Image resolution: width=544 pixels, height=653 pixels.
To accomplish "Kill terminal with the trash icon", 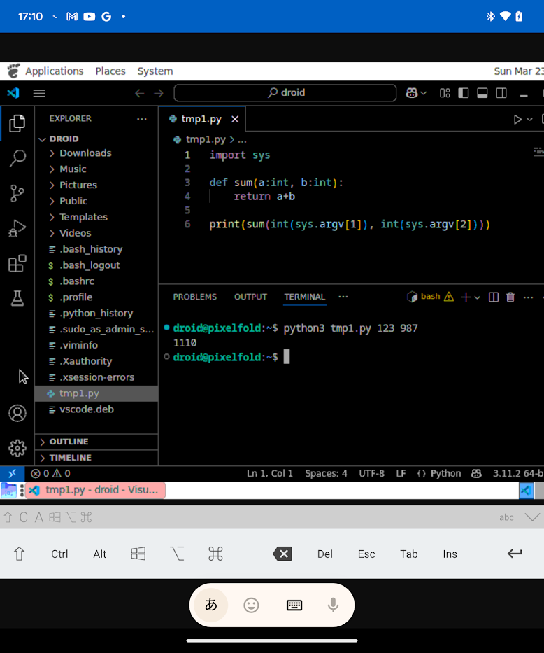I will click(510, 297).
